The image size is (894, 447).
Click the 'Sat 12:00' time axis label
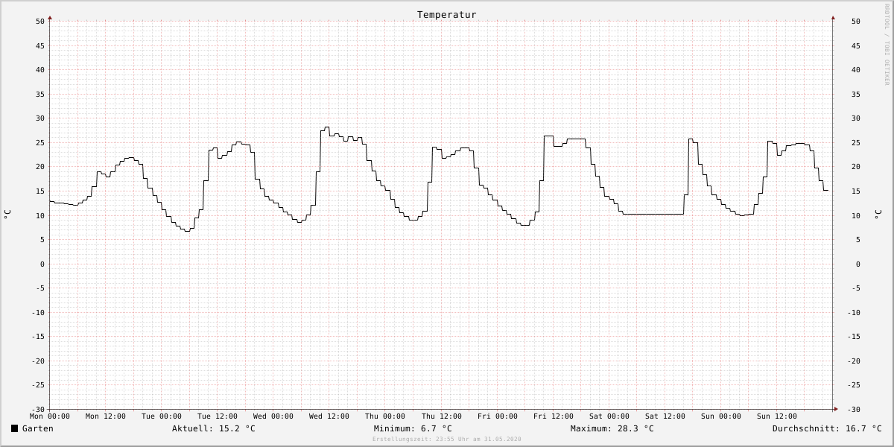tap(665, 416)
